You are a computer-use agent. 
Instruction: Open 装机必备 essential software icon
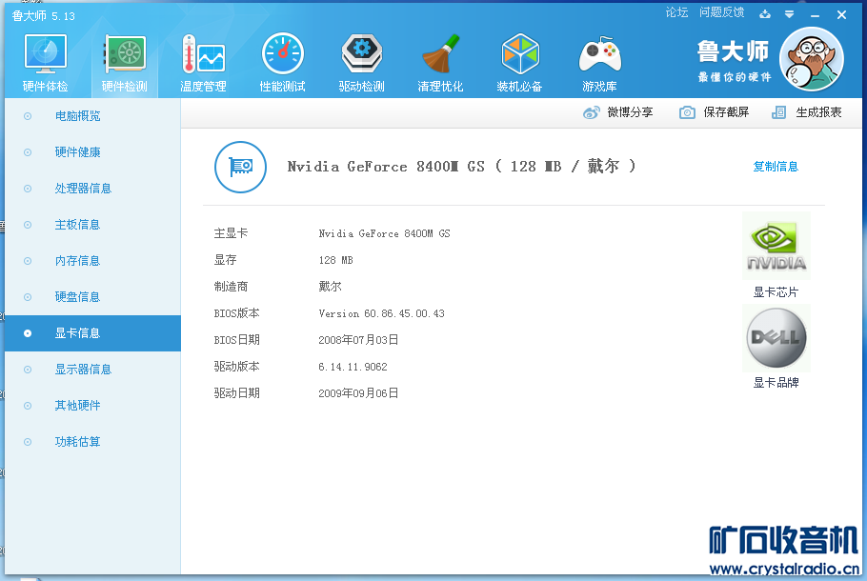(x=519, y=63)
